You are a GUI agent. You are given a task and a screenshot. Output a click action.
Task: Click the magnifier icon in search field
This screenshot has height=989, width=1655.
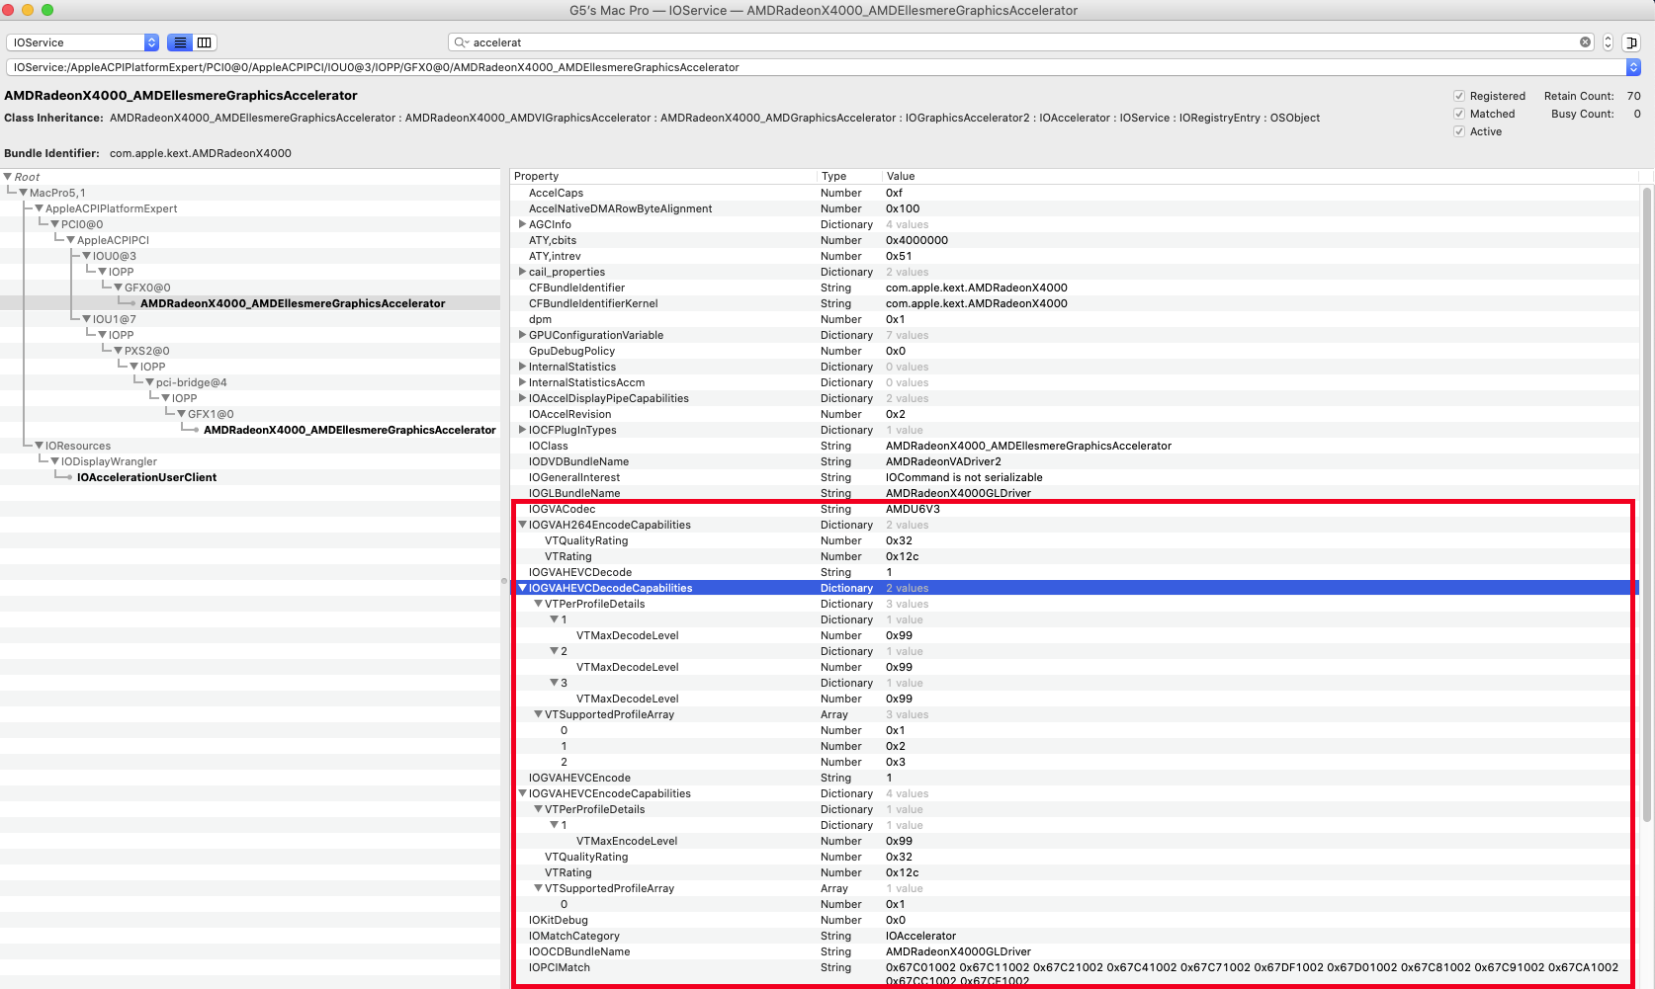pyautogui.click(x=461, y=42)
